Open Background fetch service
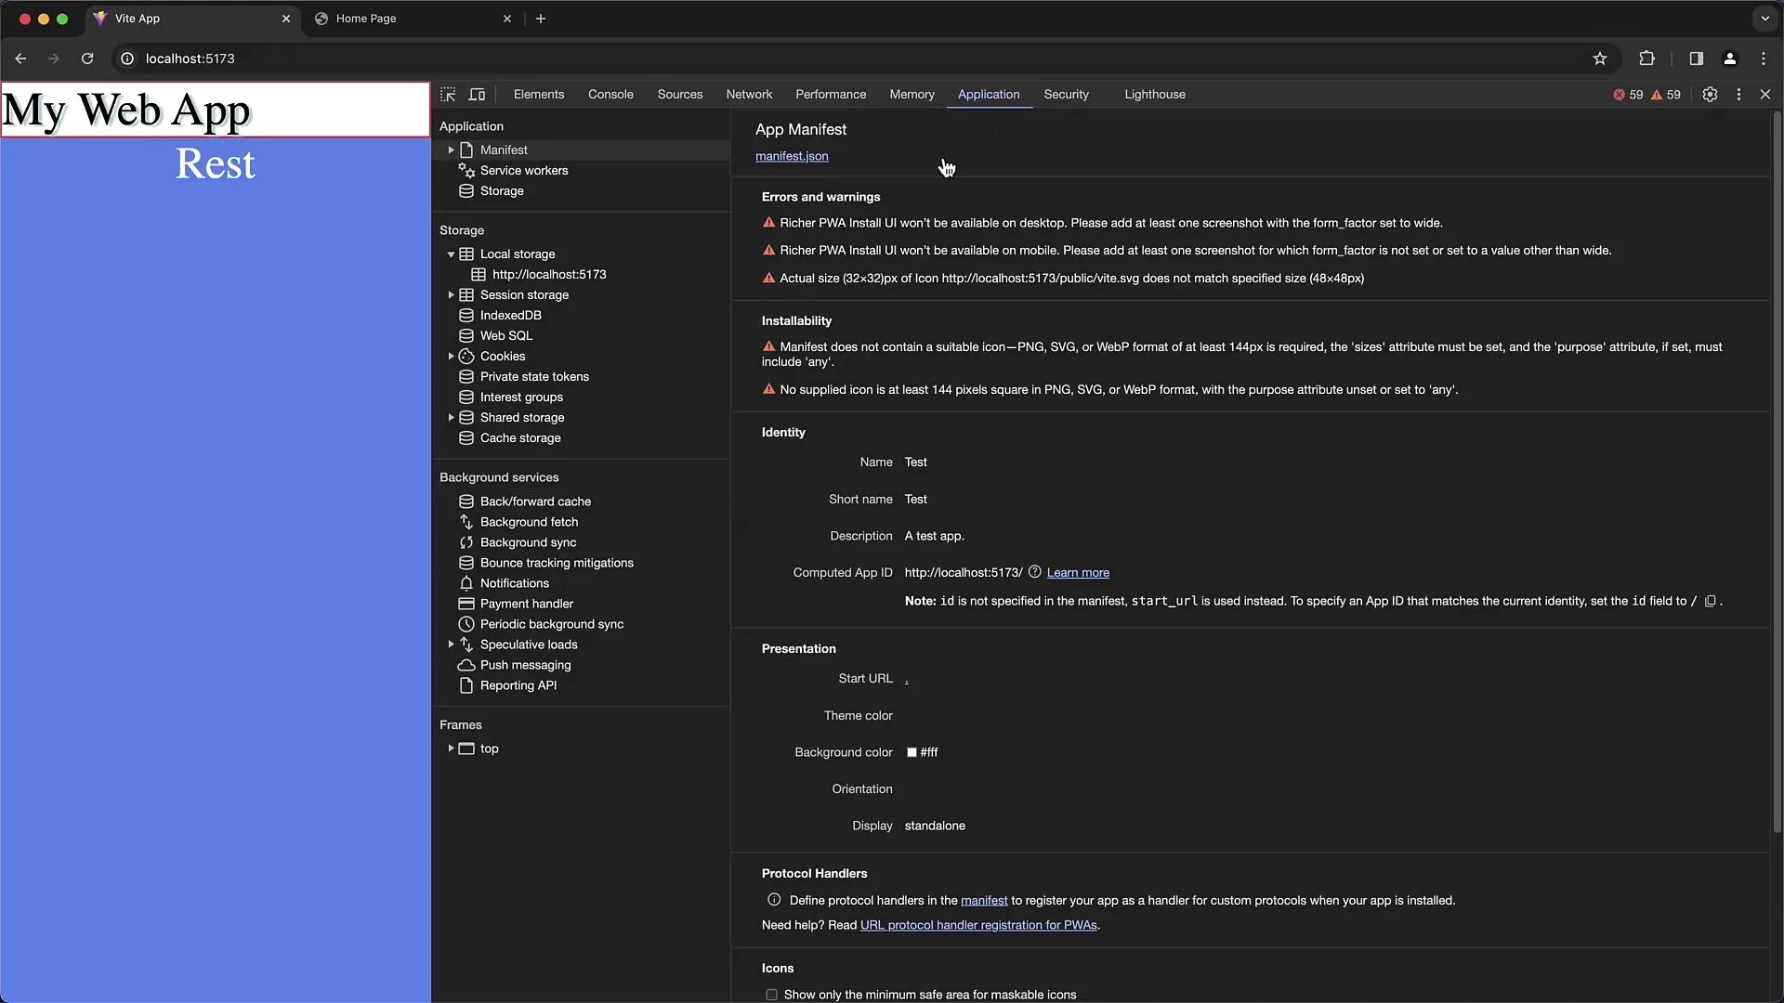 pyautogui.click(x=529, y=522)
